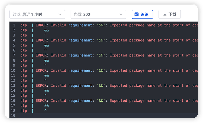Click the '&&' text on line 17
This screenshot has height=123, width=203.
46,106
